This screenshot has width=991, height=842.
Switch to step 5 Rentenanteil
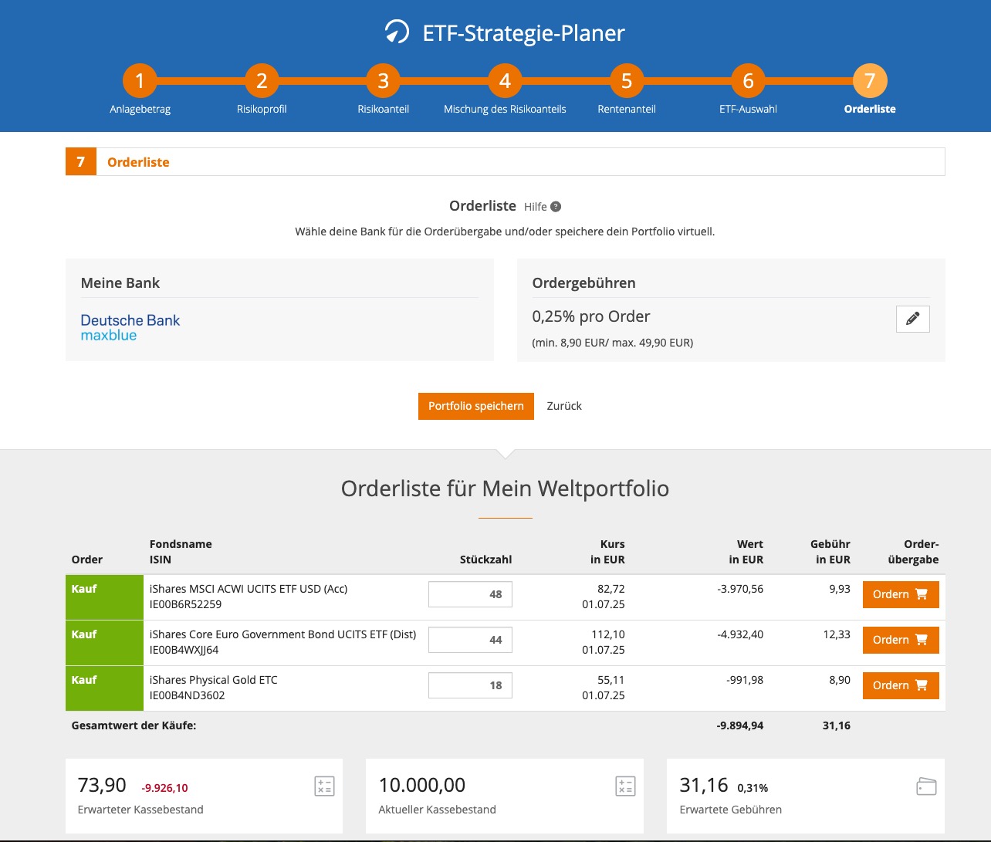tap(627, 81)
